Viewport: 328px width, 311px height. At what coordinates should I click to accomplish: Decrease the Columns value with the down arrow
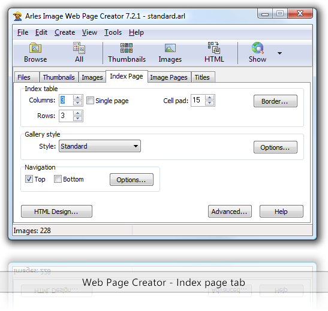pyautogui.click(x=78, y=103)
